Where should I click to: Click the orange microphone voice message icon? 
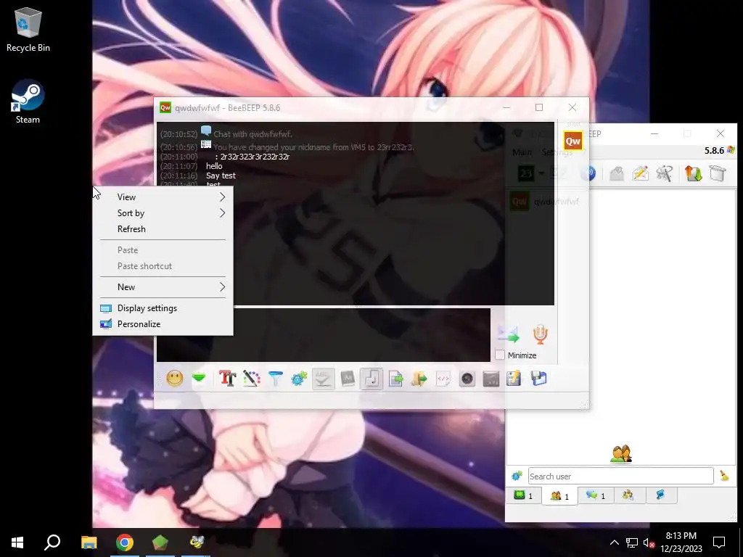[x=540, y=334]
